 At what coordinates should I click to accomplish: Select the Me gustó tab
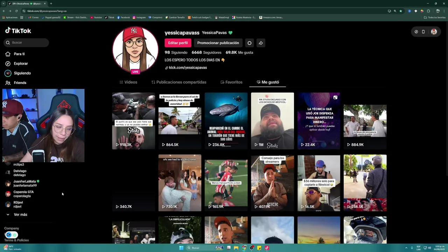pos(268,82)
